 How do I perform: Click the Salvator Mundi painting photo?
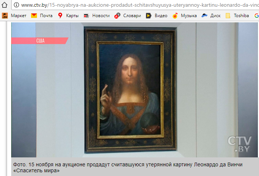click(130, 90)
